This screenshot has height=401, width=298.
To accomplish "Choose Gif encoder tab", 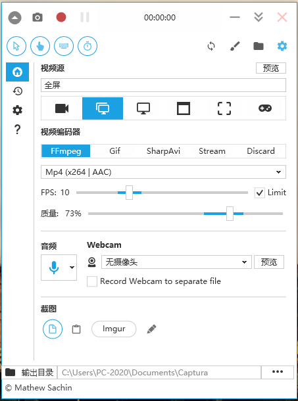I will pyautogui.click(x=114, y=151).
